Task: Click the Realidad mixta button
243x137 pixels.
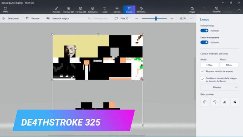Action: point(98,19)
